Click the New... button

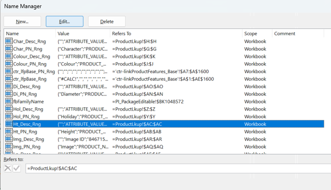[x=22, y=21]
